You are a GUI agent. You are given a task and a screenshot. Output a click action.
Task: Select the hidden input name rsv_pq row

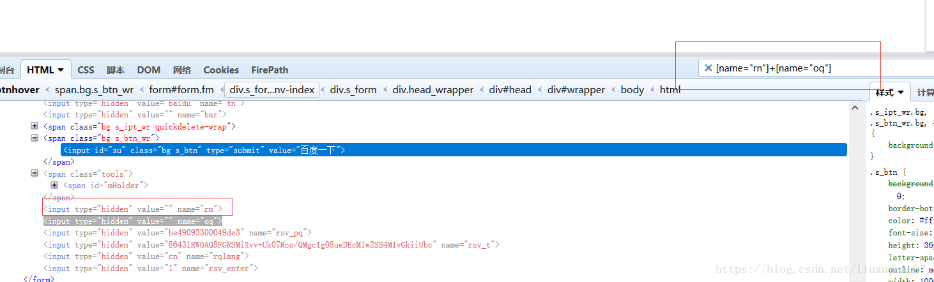[177, 233]
